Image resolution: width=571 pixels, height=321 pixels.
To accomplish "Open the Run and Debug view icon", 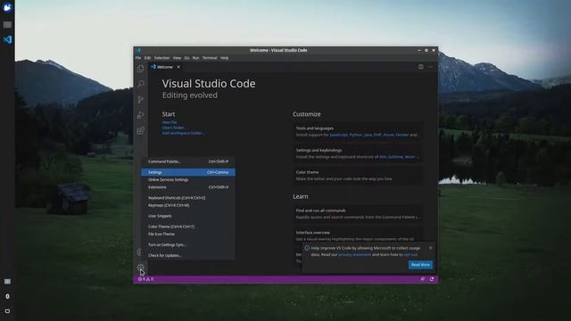I will [x=141, y=115].
